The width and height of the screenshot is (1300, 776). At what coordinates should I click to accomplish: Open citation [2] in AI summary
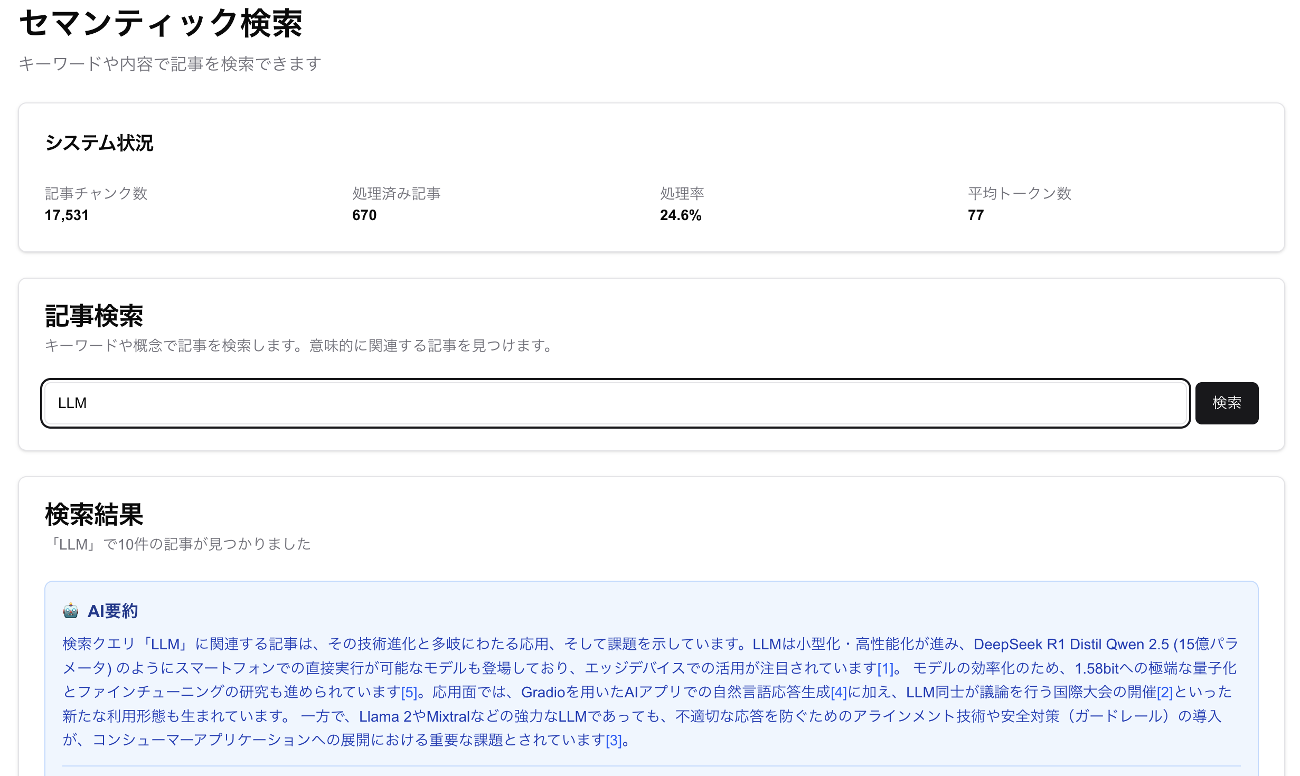1165,693
